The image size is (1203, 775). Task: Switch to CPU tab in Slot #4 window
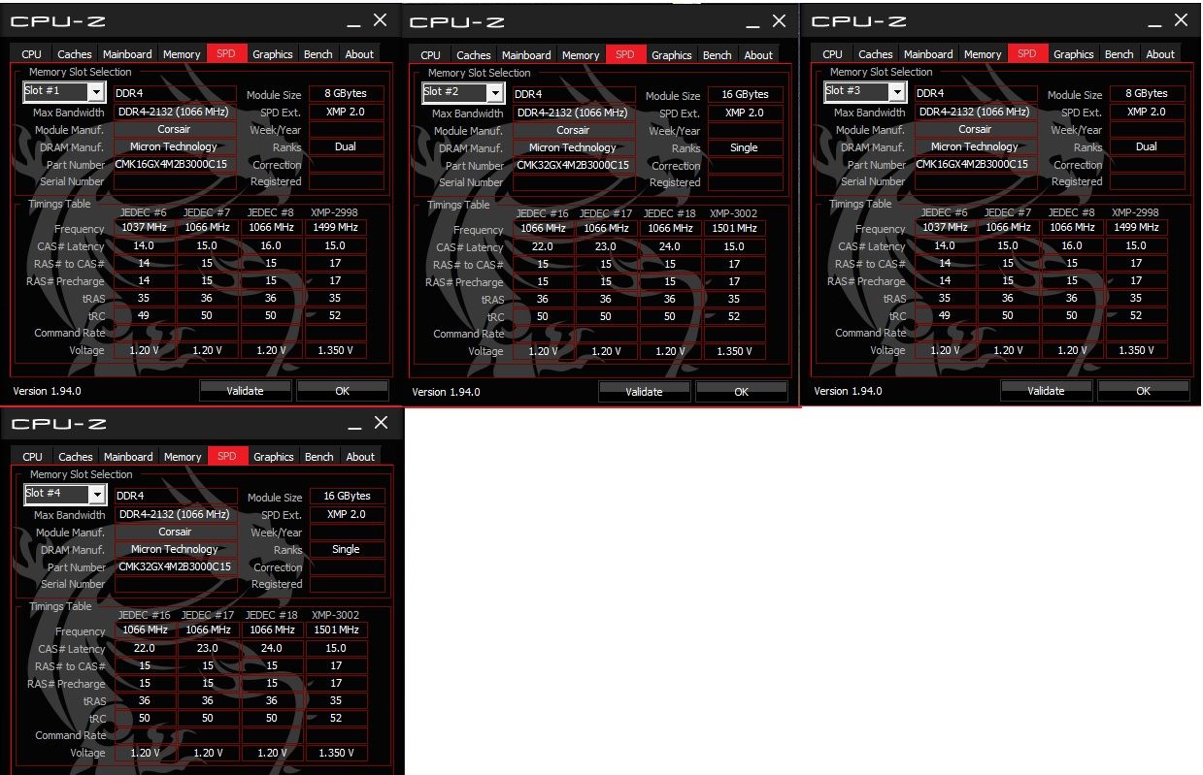33,457
